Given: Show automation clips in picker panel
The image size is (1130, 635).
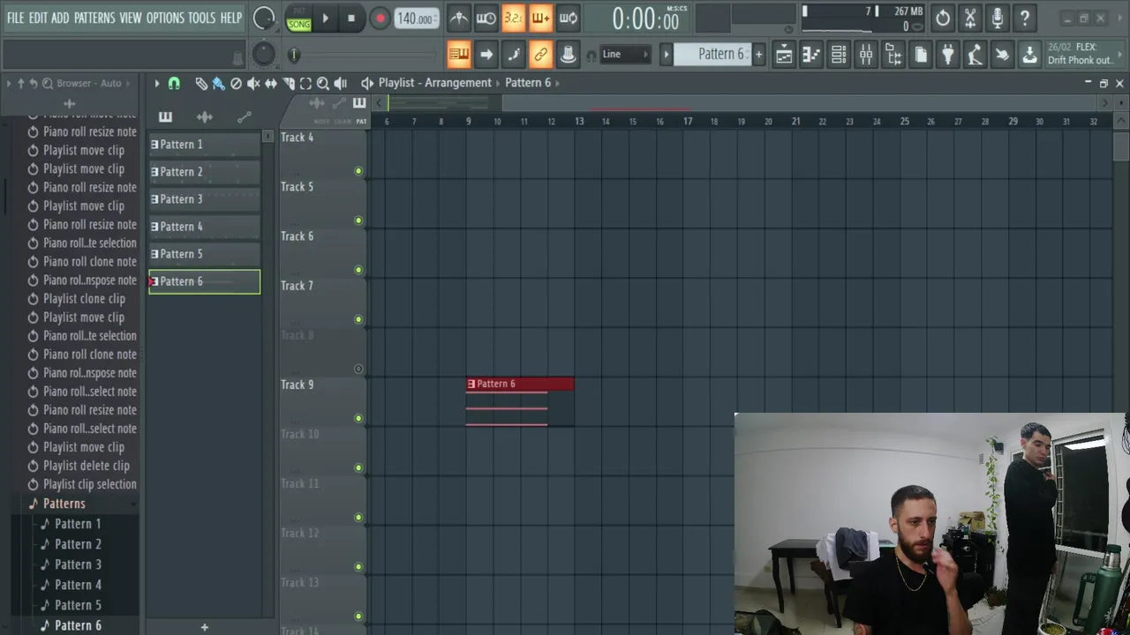Looking at the screenshot, I should [245, 116].
